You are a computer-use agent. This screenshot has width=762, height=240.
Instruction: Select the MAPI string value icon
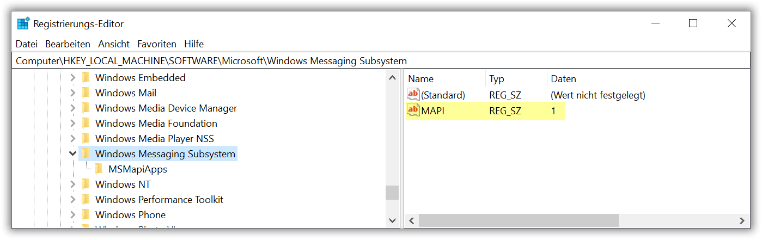(x=413, y=110)
